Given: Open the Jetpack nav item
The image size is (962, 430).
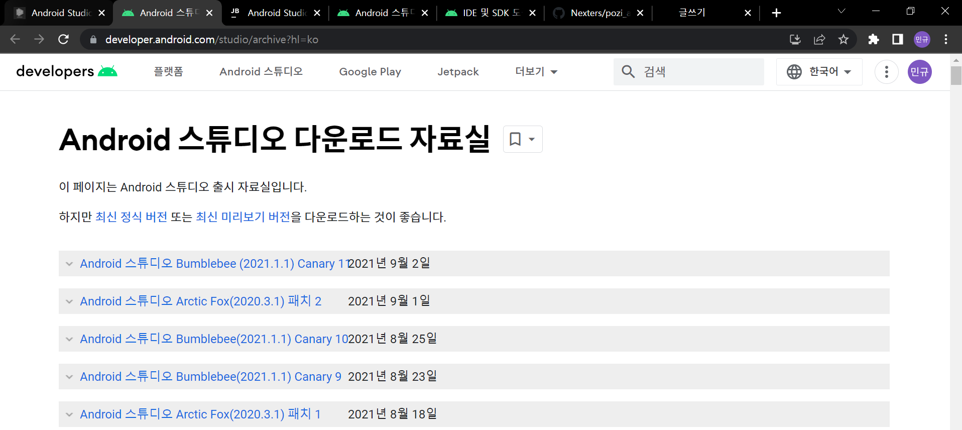Looking at the screenshot, I should (458, 72).
